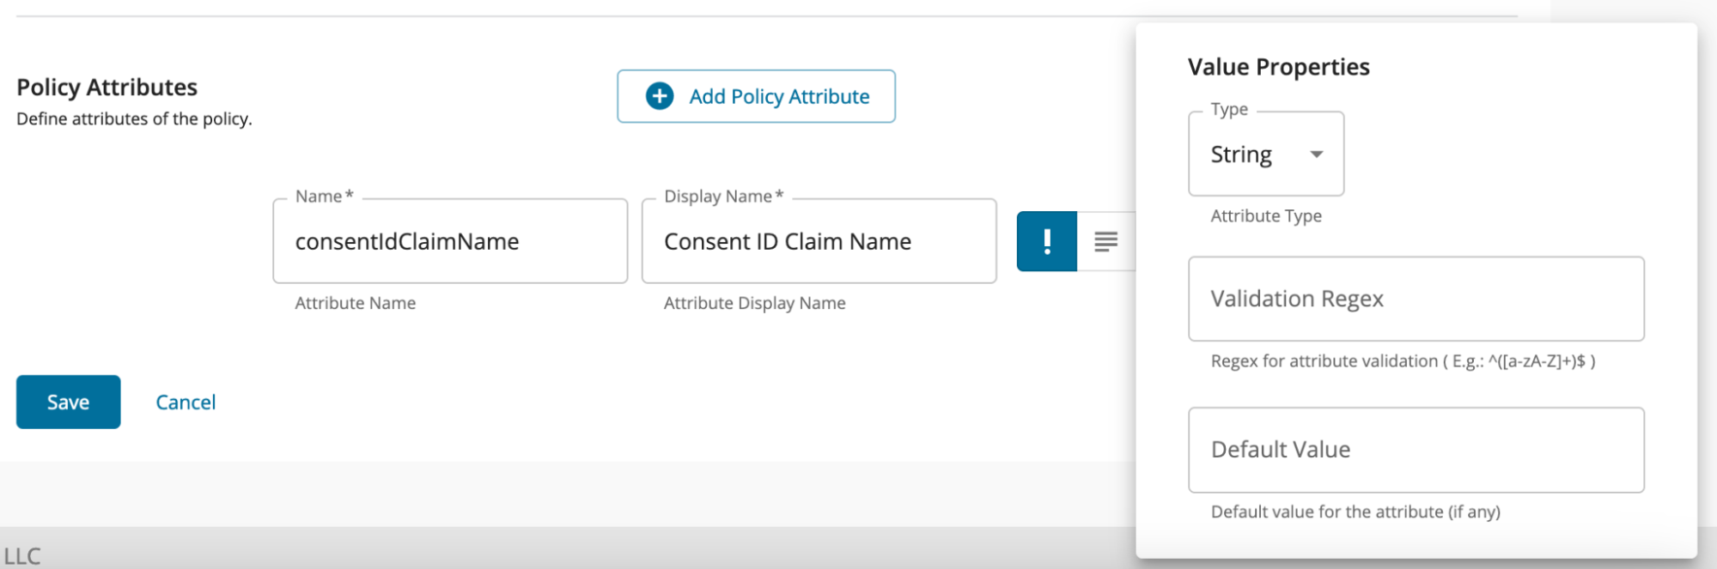The width and height of the screenshot is (1717, 569).
Task: Click 'Default value for the attribute (if any)' text
Action: click(1355, 511)
